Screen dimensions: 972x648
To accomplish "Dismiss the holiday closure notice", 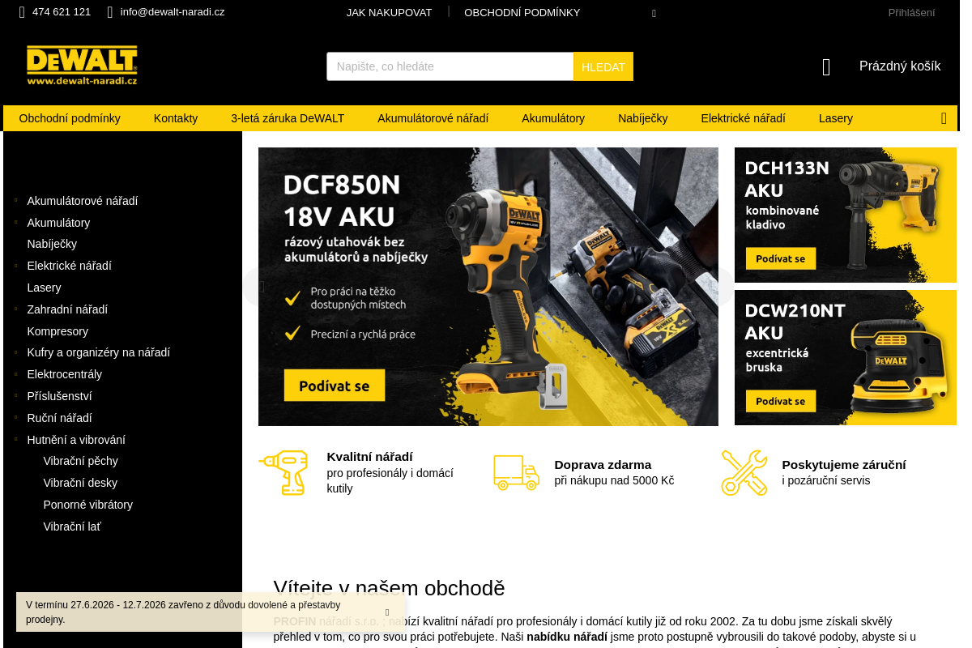I will tap(387, 612).
